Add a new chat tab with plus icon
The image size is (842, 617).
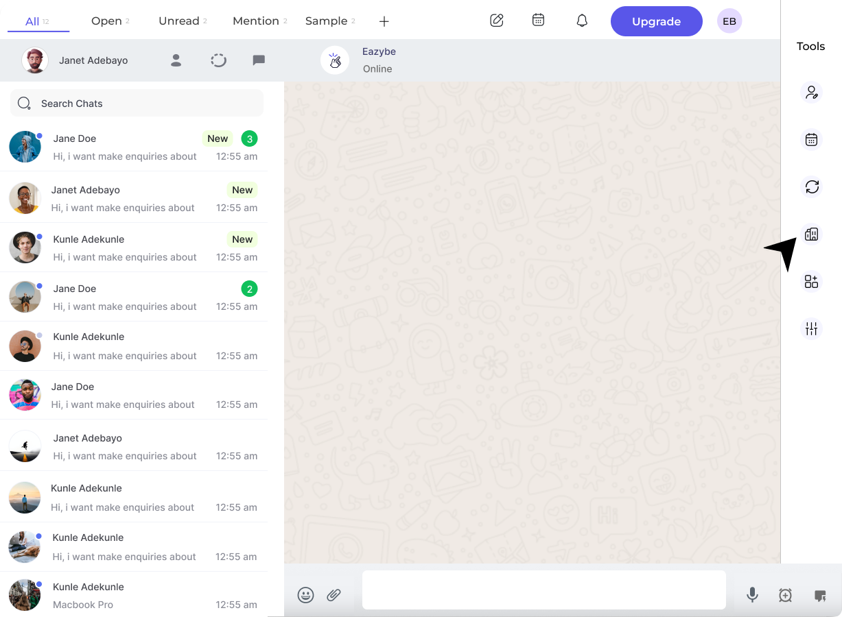[x=384, y=21]
